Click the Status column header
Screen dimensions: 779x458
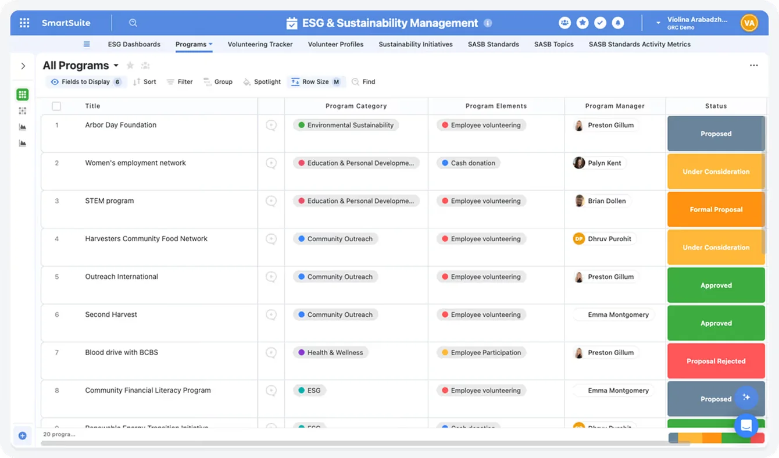(x=716, y=106)
